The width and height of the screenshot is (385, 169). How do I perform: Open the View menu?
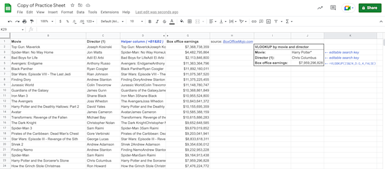click(x=40, y=12)
